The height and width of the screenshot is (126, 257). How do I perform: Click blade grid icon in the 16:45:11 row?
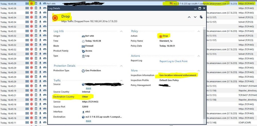tap(27, 122)
